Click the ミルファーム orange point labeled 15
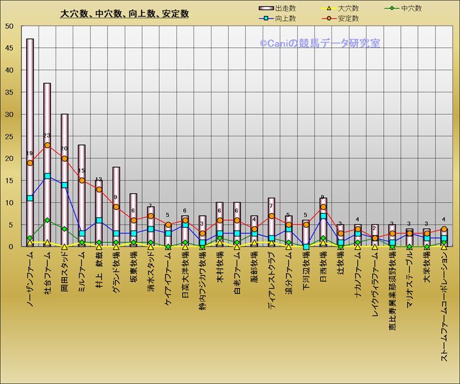Viewport: 460px width, 384px height. [x=81, y=181]
